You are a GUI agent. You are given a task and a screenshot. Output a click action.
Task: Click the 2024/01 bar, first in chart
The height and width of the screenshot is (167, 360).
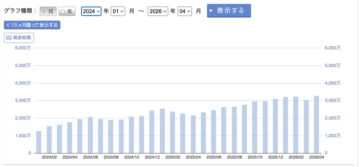point(39,142)
